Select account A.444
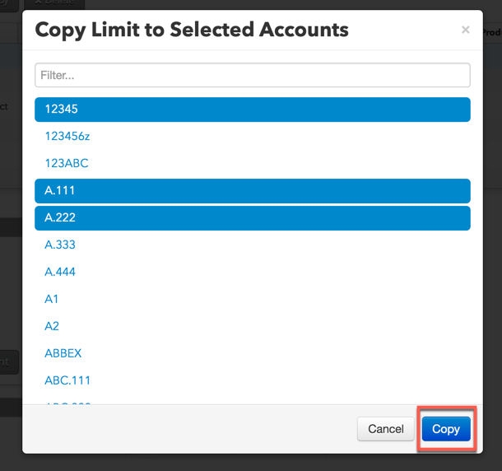502x471 pixels. (x=253, y=272)
